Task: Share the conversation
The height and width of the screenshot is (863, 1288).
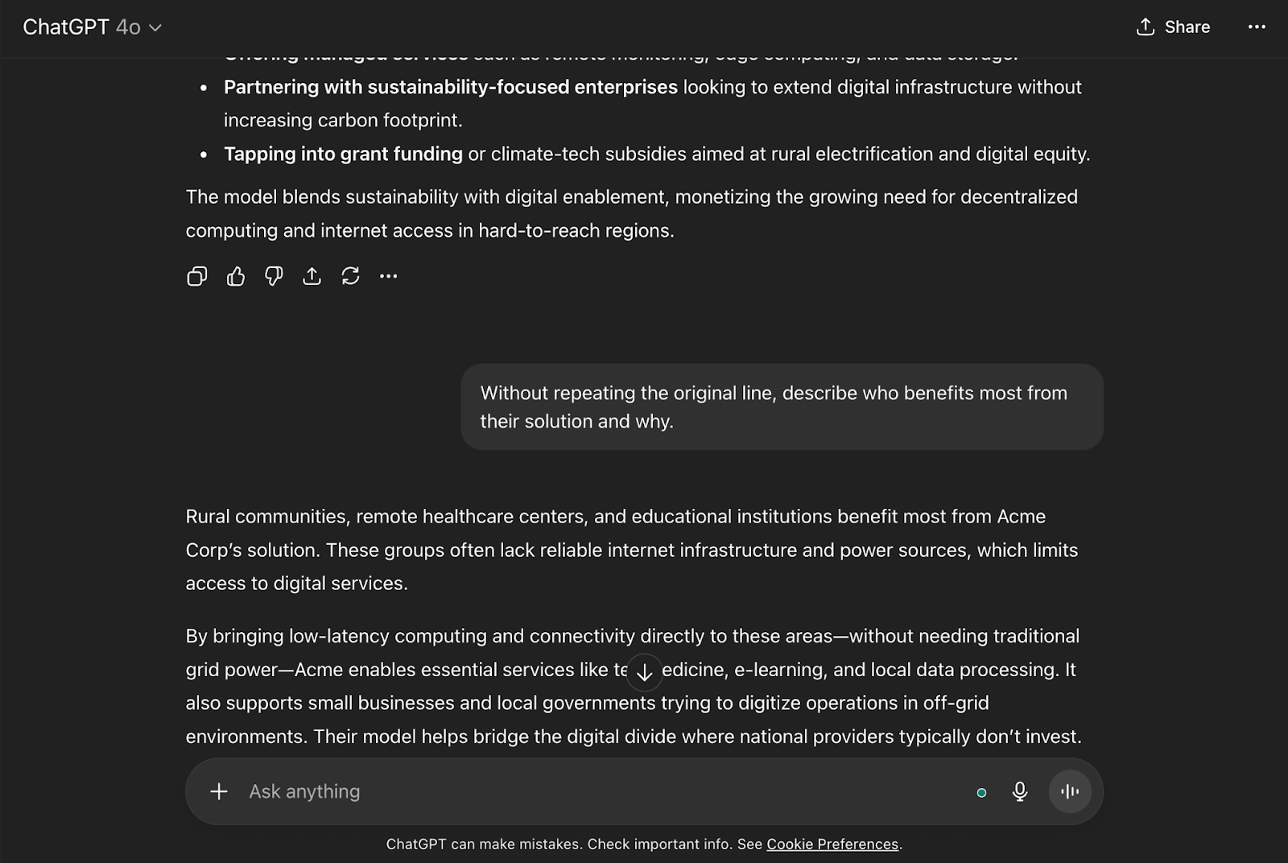Action: tap(1173, 27)
